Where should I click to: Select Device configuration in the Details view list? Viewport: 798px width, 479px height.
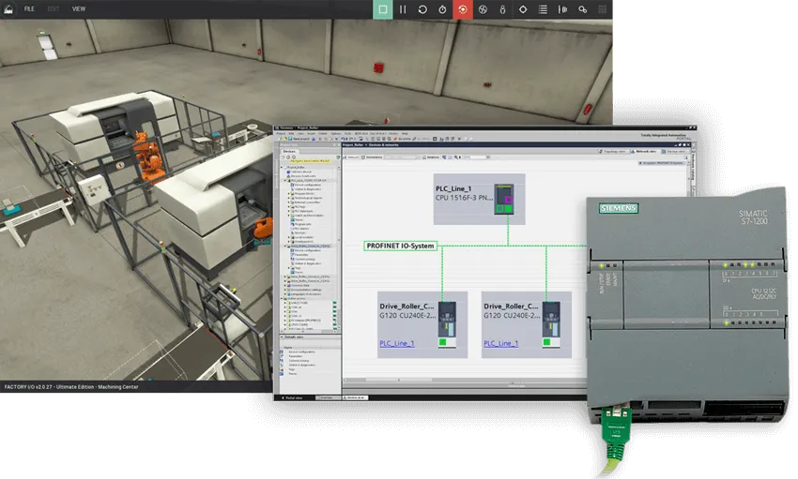pos(301,352)
